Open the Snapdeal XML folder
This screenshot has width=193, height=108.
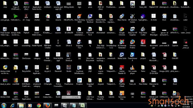point(90,80)
